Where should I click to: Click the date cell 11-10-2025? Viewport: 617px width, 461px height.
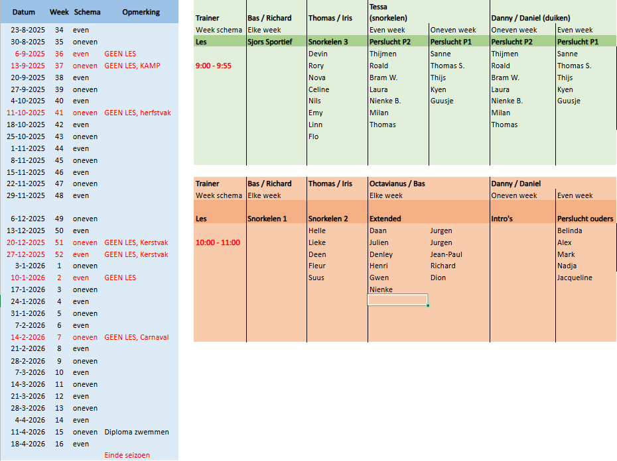click(x=26, y=113)
